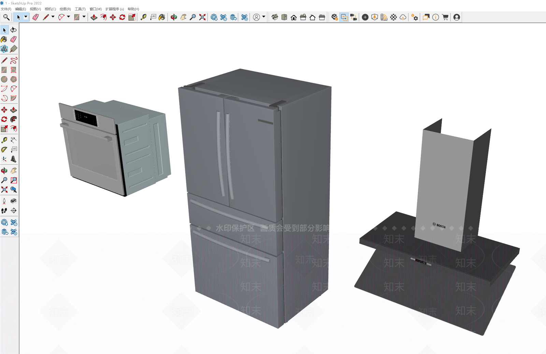Select the Walk footprints tool
The width and height of the screenshot is (546, 354).
[x=4, y=211]
